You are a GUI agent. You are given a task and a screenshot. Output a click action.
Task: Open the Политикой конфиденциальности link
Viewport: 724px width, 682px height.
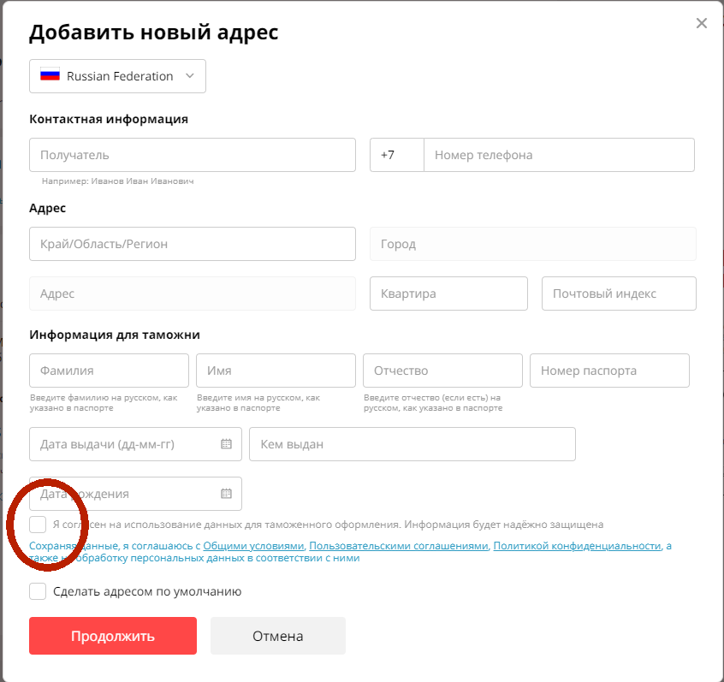tap(577, 546)
